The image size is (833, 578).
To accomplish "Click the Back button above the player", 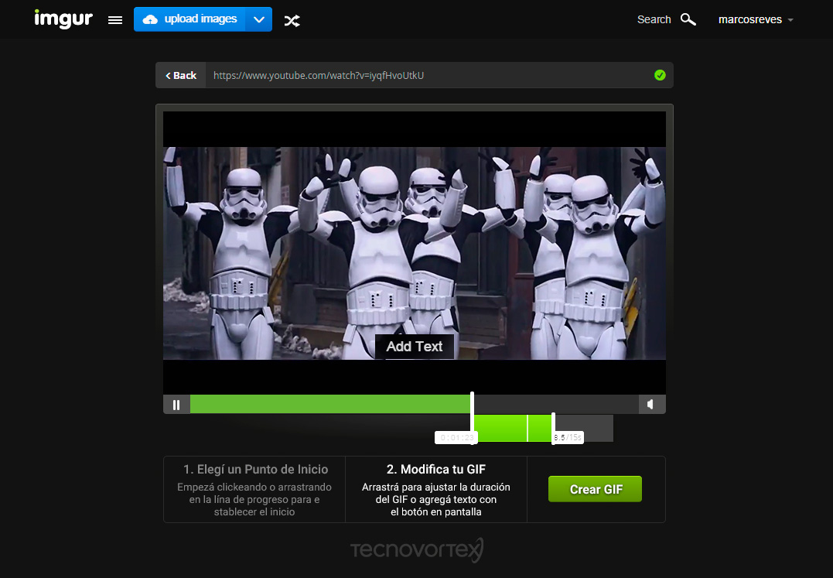I will [x=180, y=75].
